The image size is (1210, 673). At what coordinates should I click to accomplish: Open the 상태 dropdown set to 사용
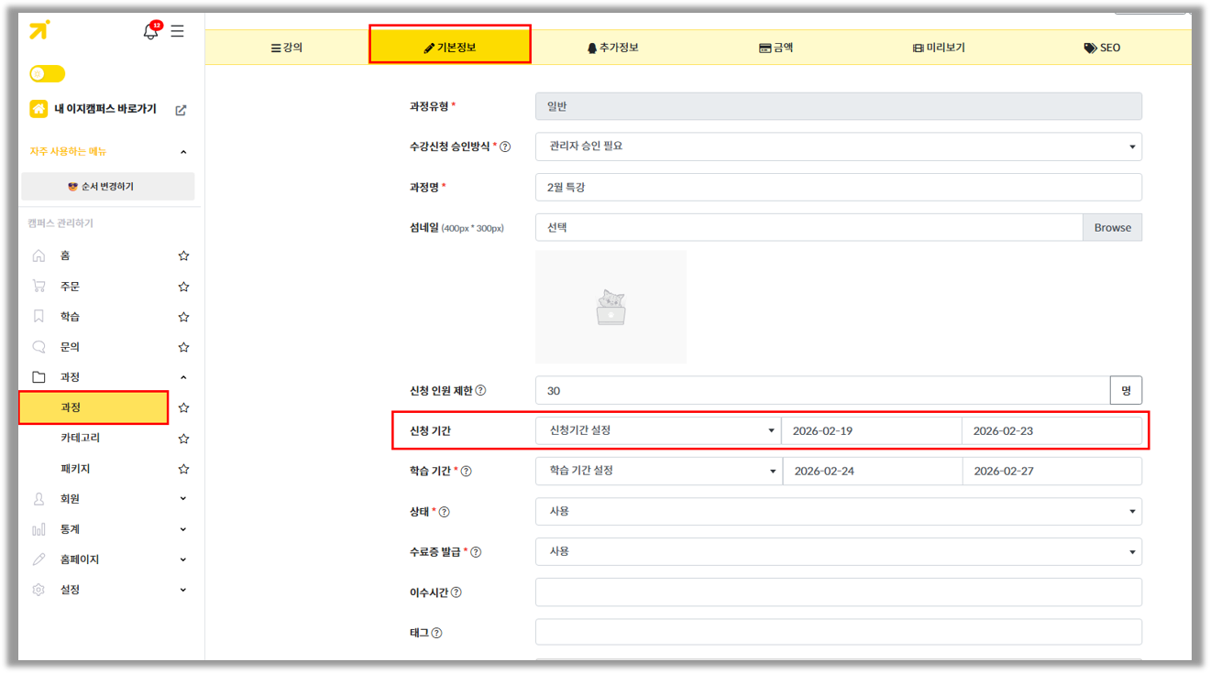(x=838, y=512)
